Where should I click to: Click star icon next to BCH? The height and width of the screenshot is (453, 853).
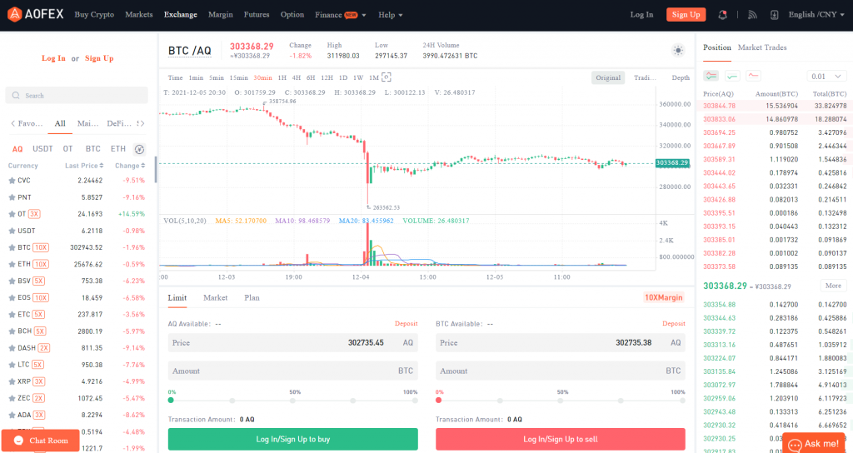[x=12, y=331]
